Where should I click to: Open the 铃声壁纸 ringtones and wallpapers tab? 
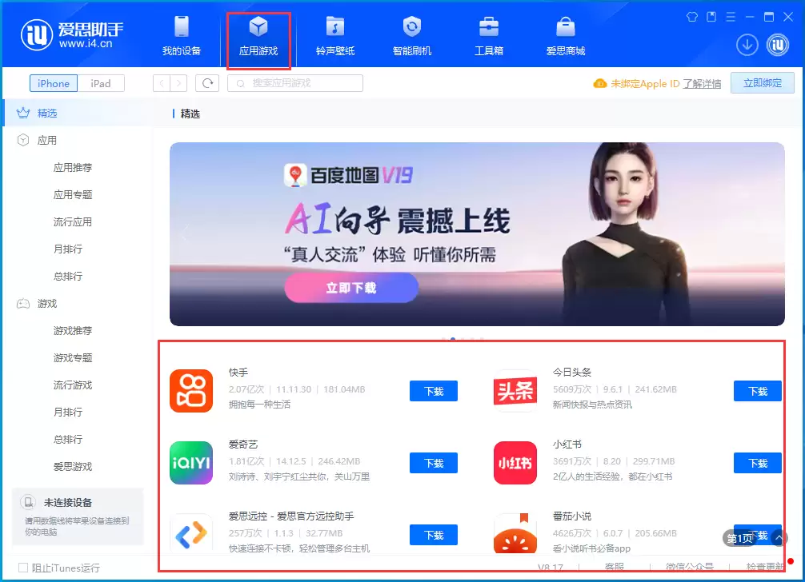pyautogui.click(x=335, y=36)
